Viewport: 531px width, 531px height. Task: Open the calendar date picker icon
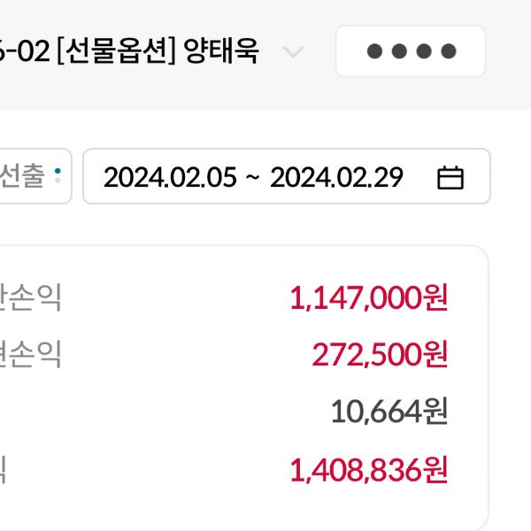[x=450, y=178]
